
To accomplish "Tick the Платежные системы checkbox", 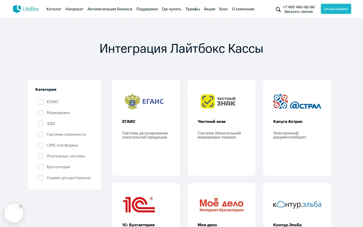I will (x=41, y=156).
